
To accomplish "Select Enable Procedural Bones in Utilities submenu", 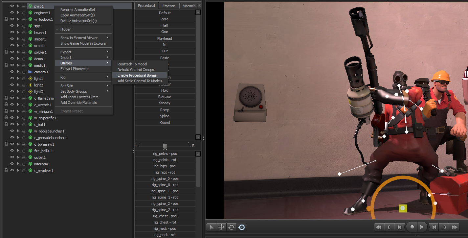I will click(x=140, y=75).
